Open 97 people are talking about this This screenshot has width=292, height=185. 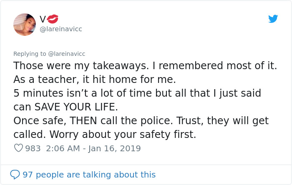(89, 175)
